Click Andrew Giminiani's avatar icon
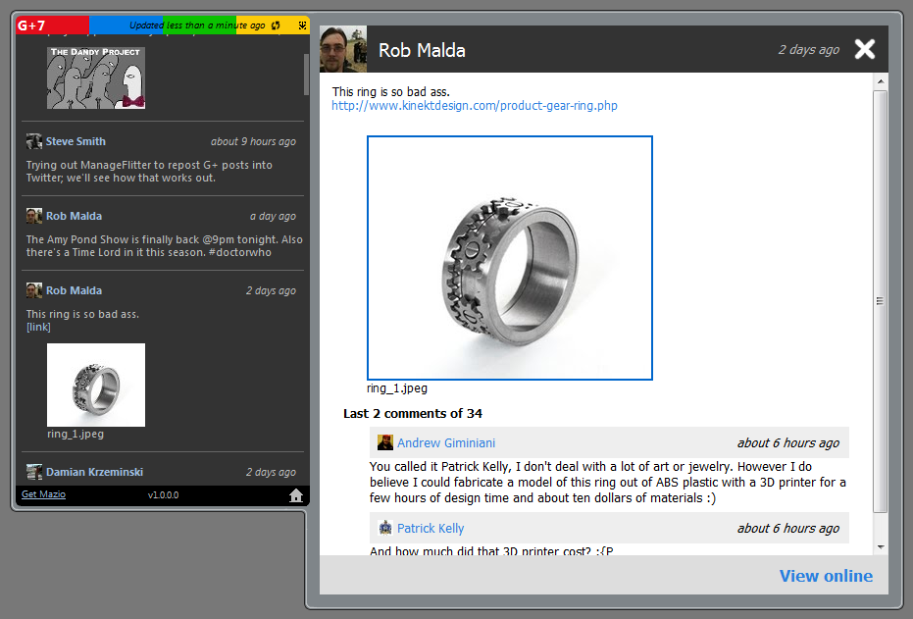913x619 pixels. pyautogui.click(x=385, y=442)
